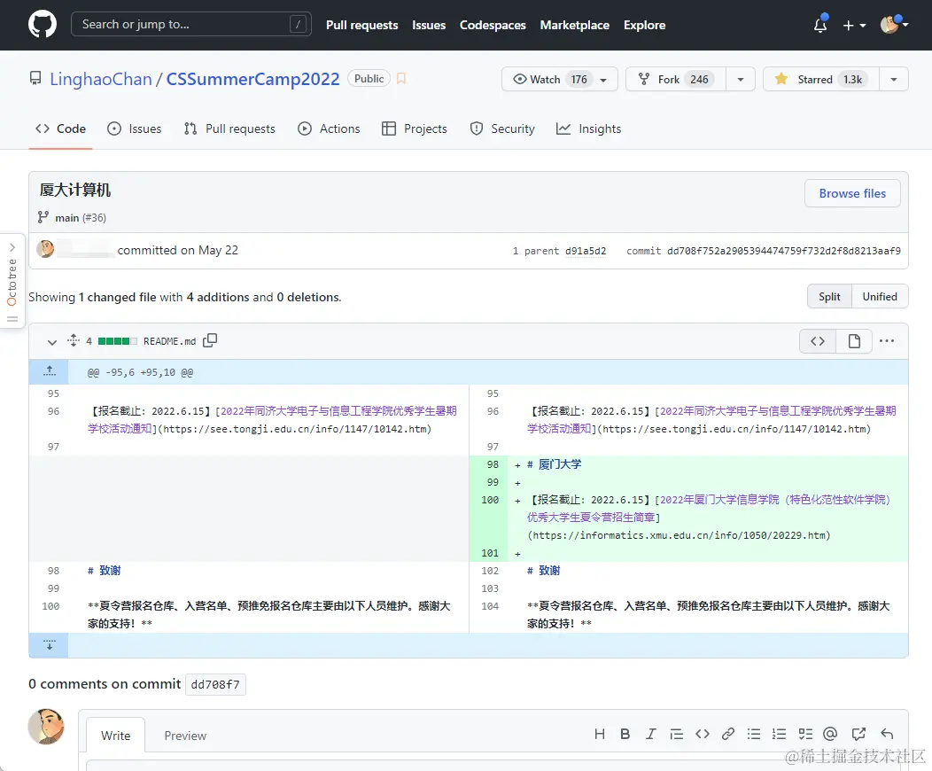Open the notifications bell
Image resolution: width=932 pixels, height=771 pixels.
(x=820, y=25)
